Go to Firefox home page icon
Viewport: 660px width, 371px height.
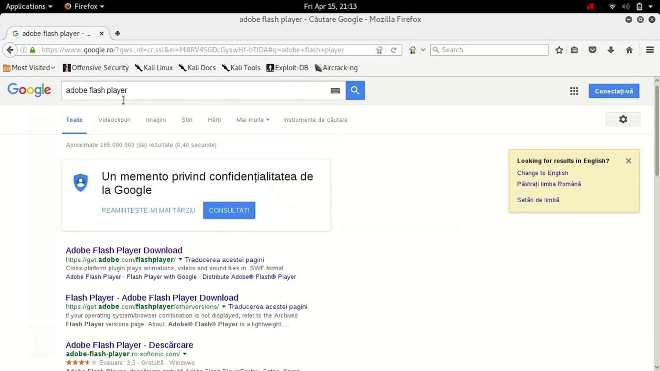click(629, 50)
